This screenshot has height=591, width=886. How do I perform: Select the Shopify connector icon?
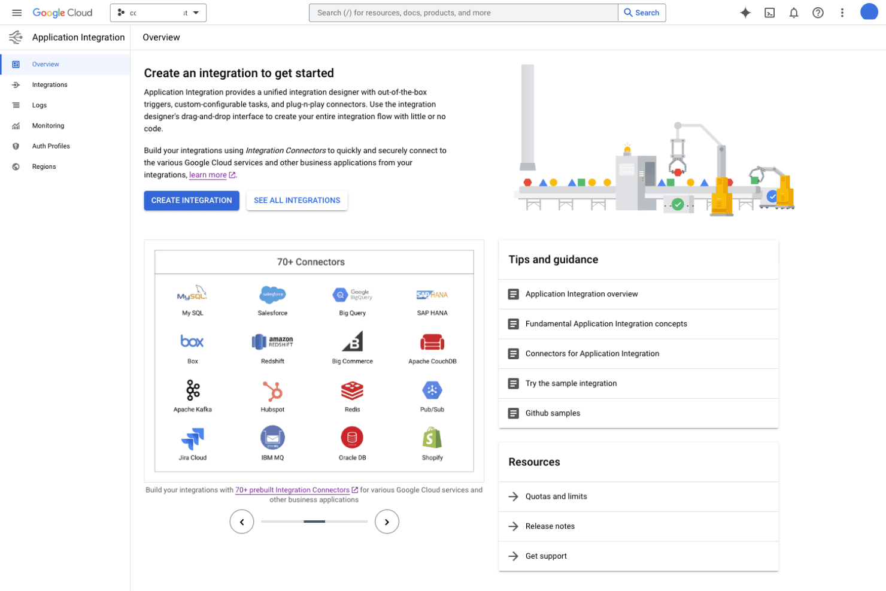pyautogui.click(x=432, y=438)
